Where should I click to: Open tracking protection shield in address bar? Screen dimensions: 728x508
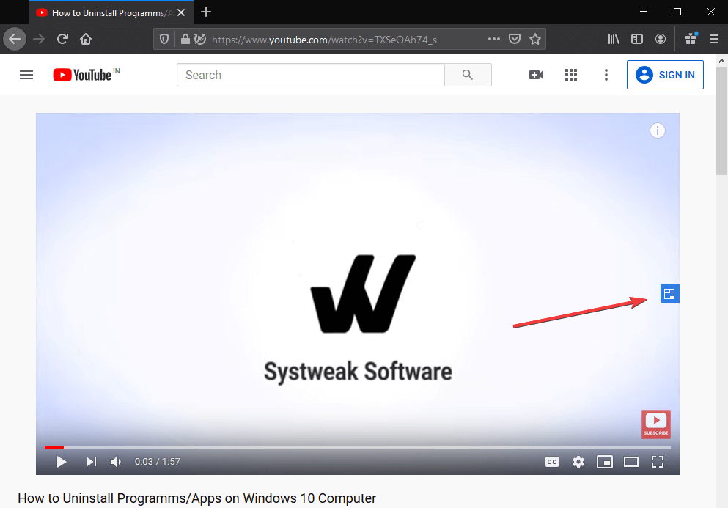point(164,39)
